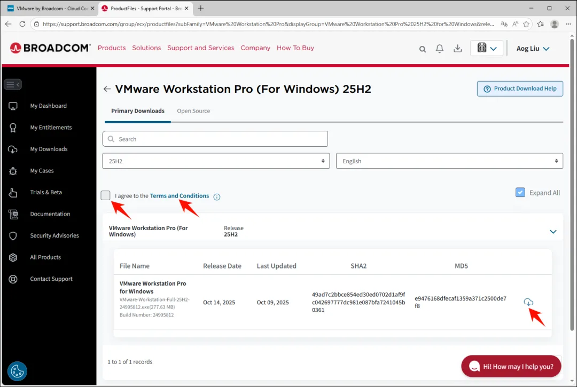Collapse the VMware Workstation Pro release section

point(553,232)
